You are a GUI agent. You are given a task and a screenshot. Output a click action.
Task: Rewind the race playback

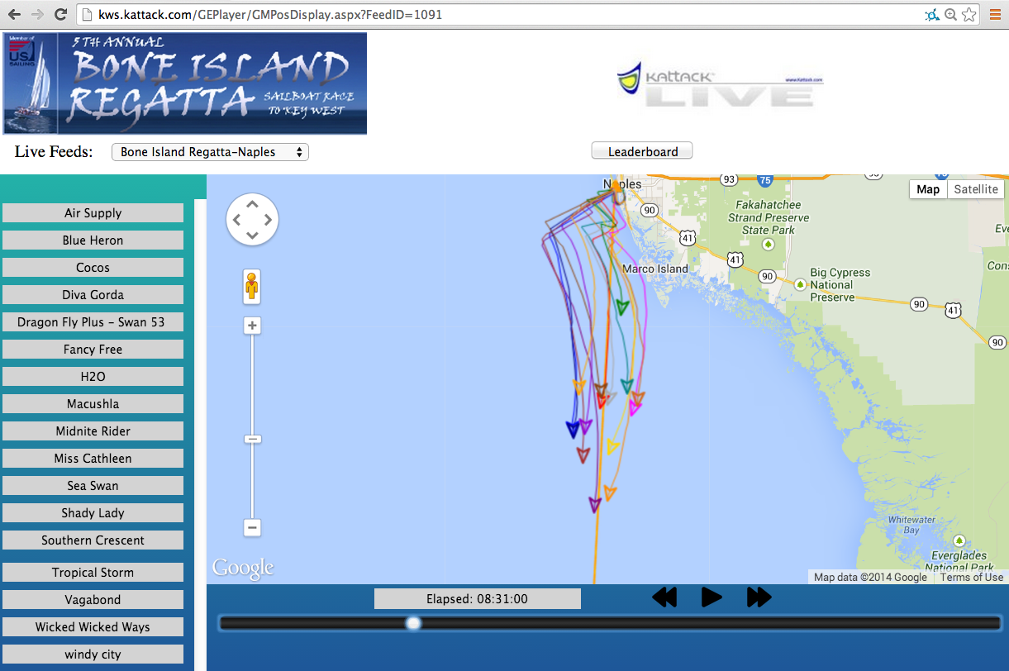(664, 597)
